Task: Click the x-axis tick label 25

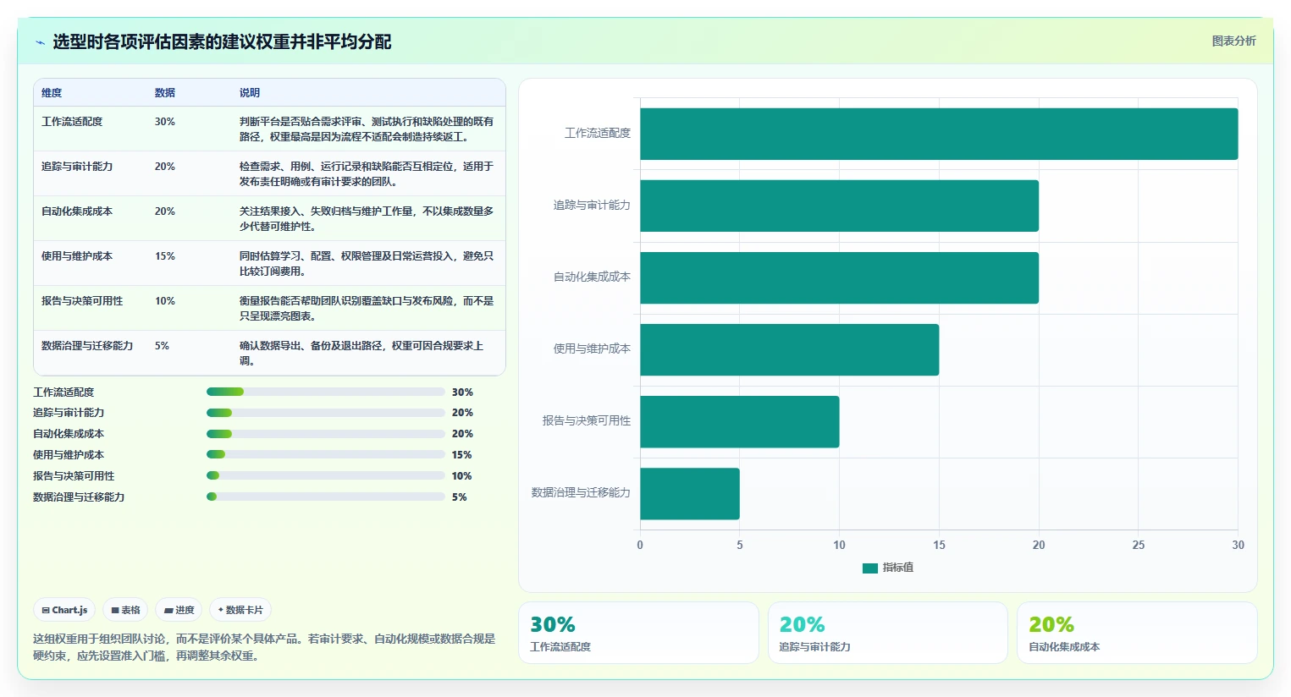Action: coord(1139,545)
